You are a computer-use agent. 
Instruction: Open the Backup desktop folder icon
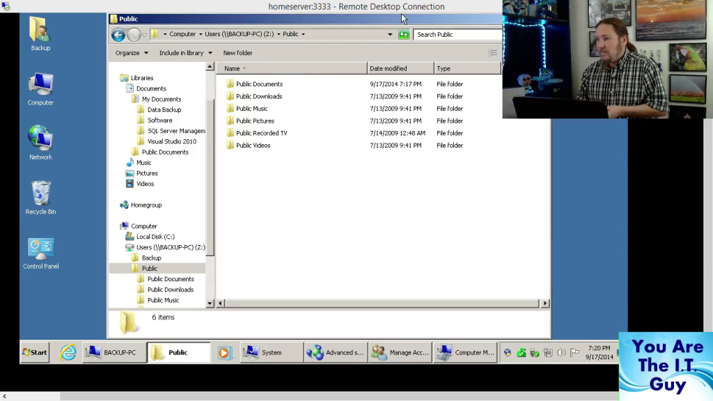[x=40, y=33]
